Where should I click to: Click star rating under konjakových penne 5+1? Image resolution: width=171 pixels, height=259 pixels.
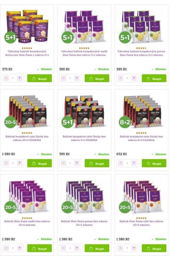point(141,48)
